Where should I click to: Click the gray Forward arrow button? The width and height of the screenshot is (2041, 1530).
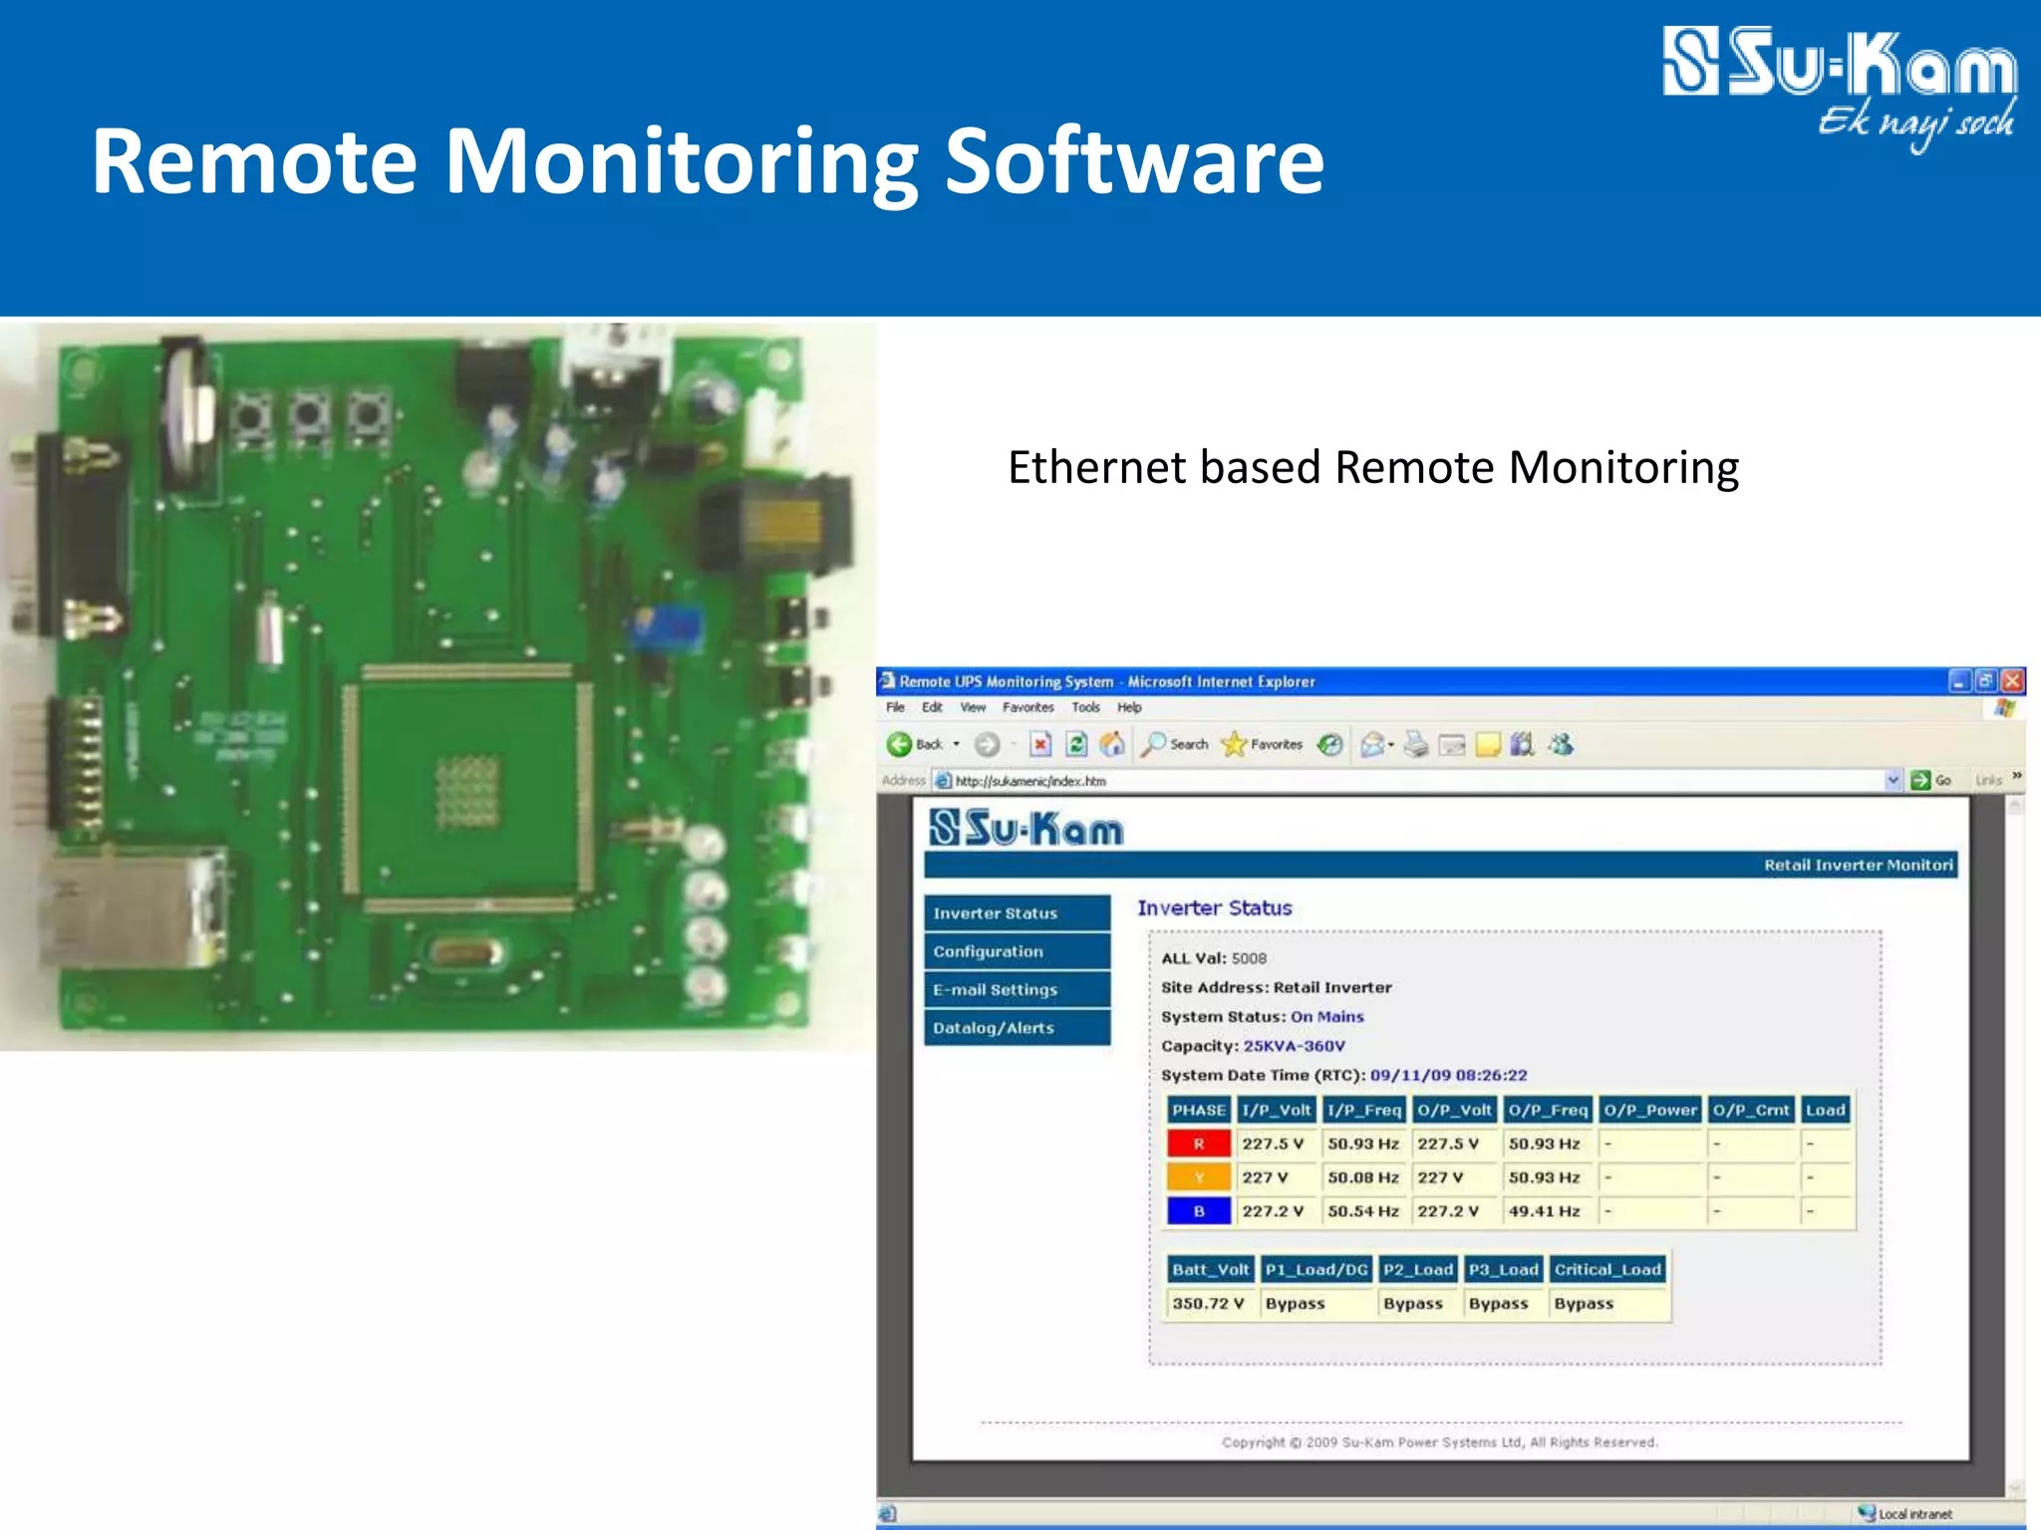tap(987, 744)
